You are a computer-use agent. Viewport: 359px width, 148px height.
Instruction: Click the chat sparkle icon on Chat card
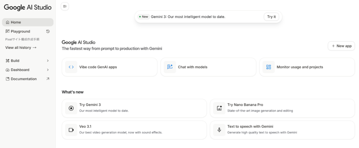(170, 67)
